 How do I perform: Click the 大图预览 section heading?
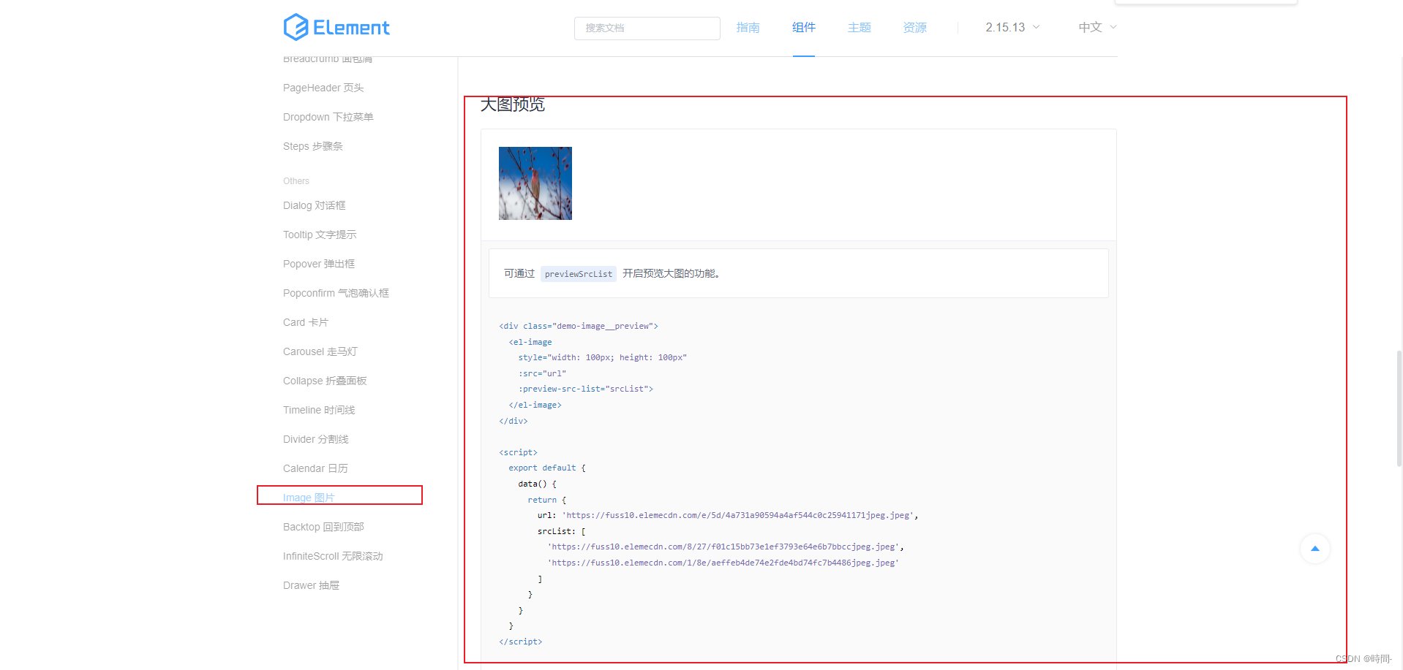[x=512, y=104]
